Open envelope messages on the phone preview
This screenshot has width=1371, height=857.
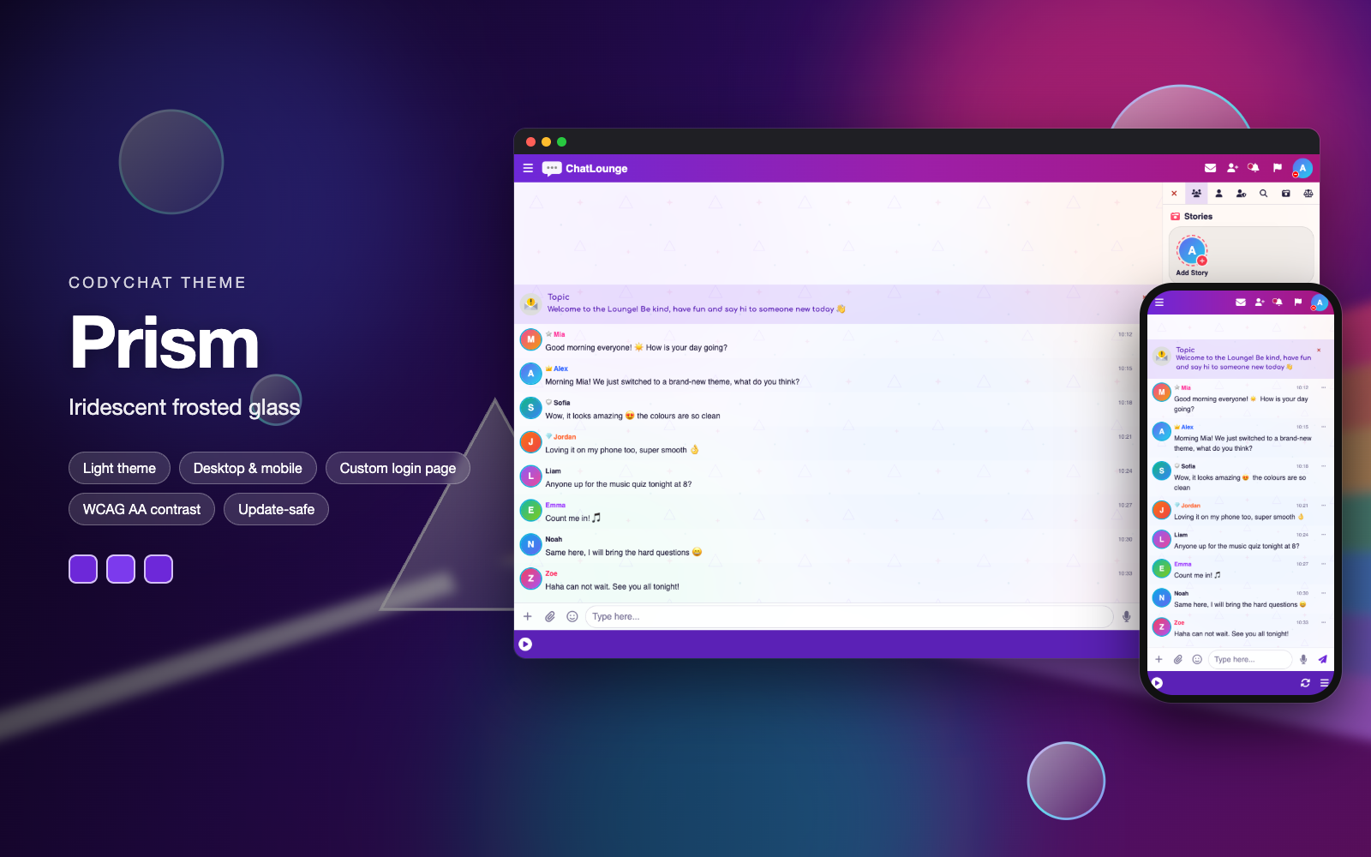click(x=1240, y=303)
